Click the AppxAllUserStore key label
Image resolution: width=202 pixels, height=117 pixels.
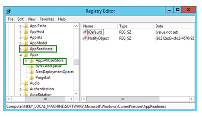coord(49,60)
